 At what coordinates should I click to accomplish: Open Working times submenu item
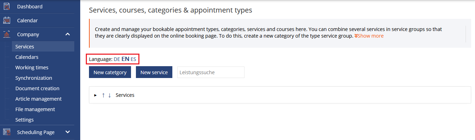(32, 67)
